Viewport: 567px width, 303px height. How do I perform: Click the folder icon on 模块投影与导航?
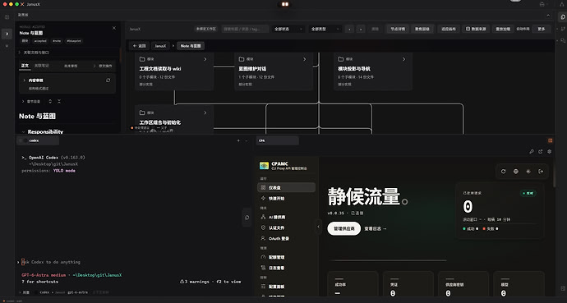(341, 59)
